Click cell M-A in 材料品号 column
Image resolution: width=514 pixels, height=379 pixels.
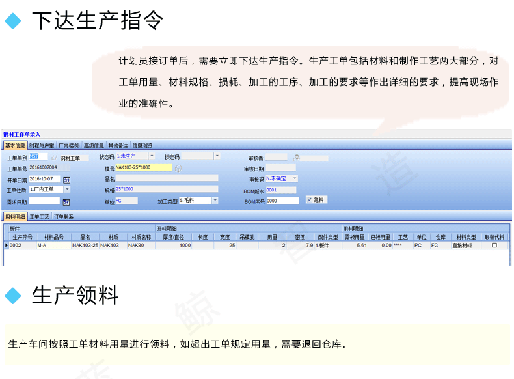coord(54,245)
